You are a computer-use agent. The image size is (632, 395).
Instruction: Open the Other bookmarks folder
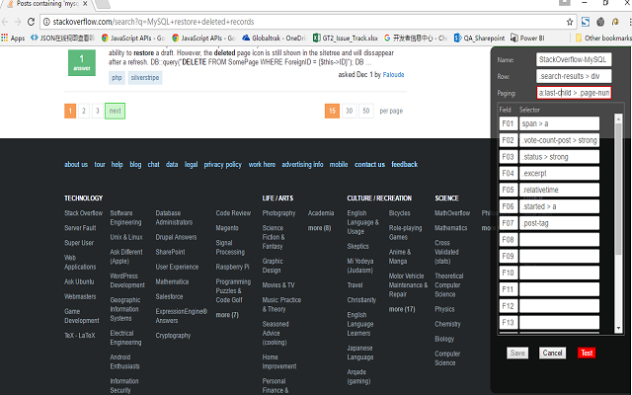[x=603, y=38]
